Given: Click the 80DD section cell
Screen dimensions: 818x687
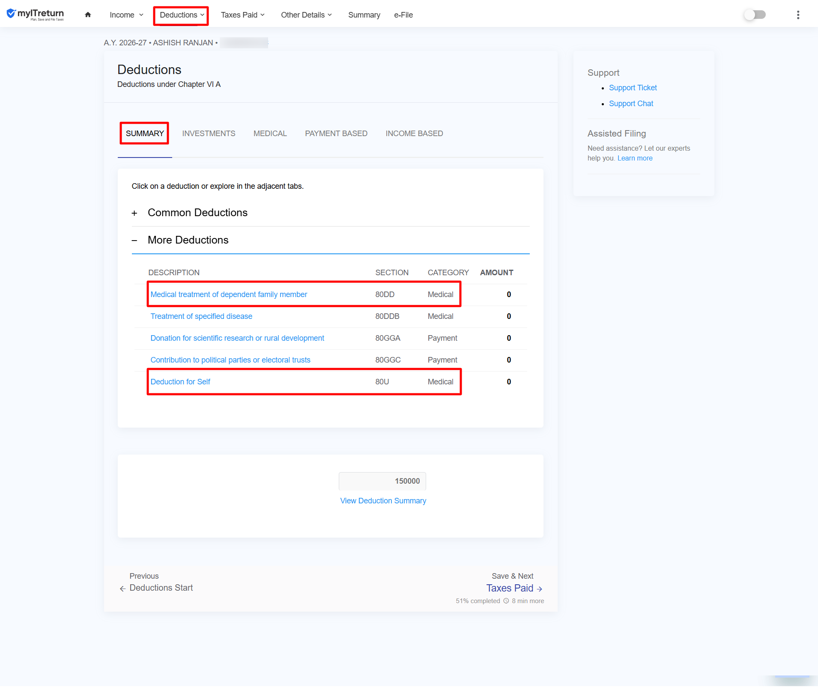Looking at the screenshot, I should tap(385, 294).
